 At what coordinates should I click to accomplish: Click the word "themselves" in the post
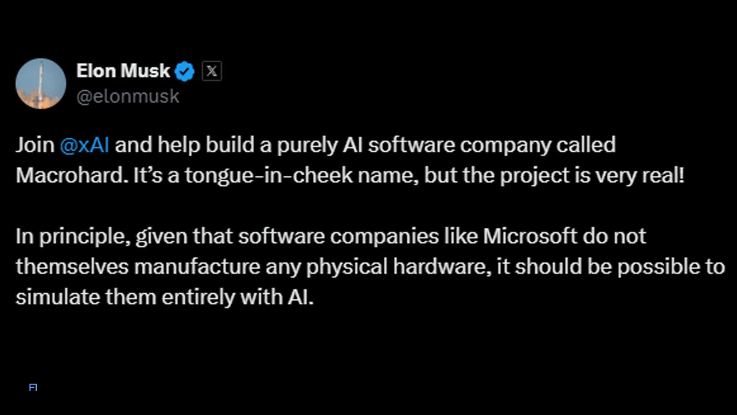tap(72, 267)
